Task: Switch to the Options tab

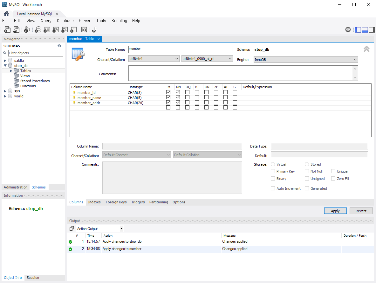Action: [179, 202]
